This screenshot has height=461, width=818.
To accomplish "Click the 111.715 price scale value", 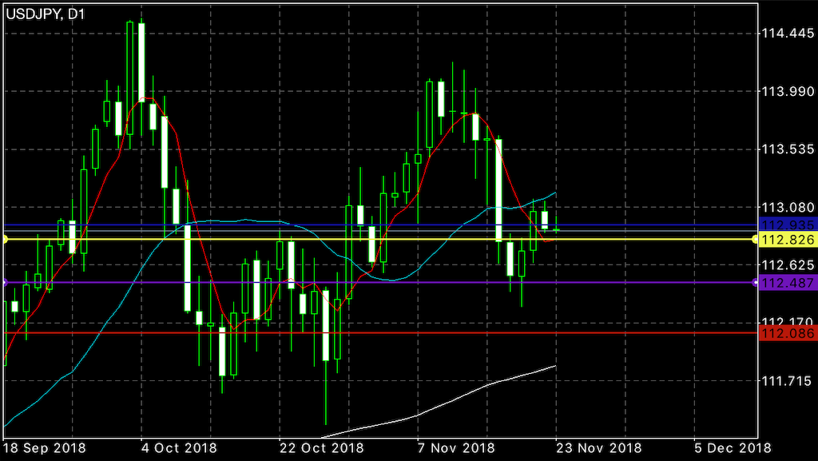I will [788, 381].
